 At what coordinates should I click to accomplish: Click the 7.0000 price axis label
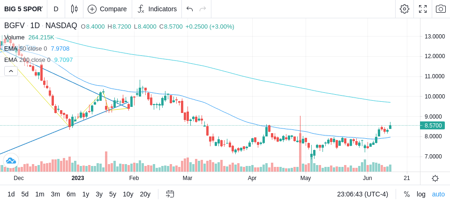point(433,157)
